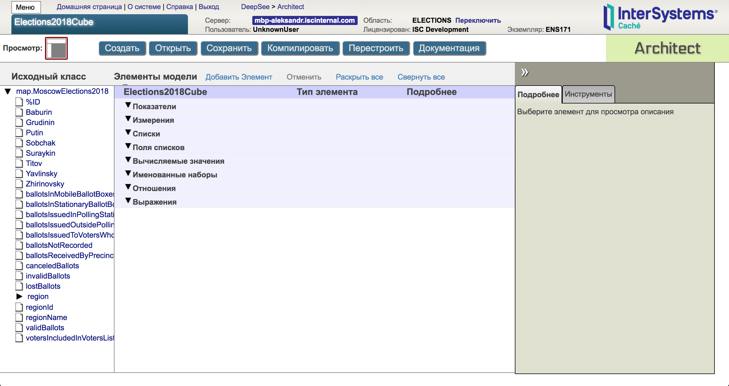
Task: Click the region tree expander
Action: [18, 296]
